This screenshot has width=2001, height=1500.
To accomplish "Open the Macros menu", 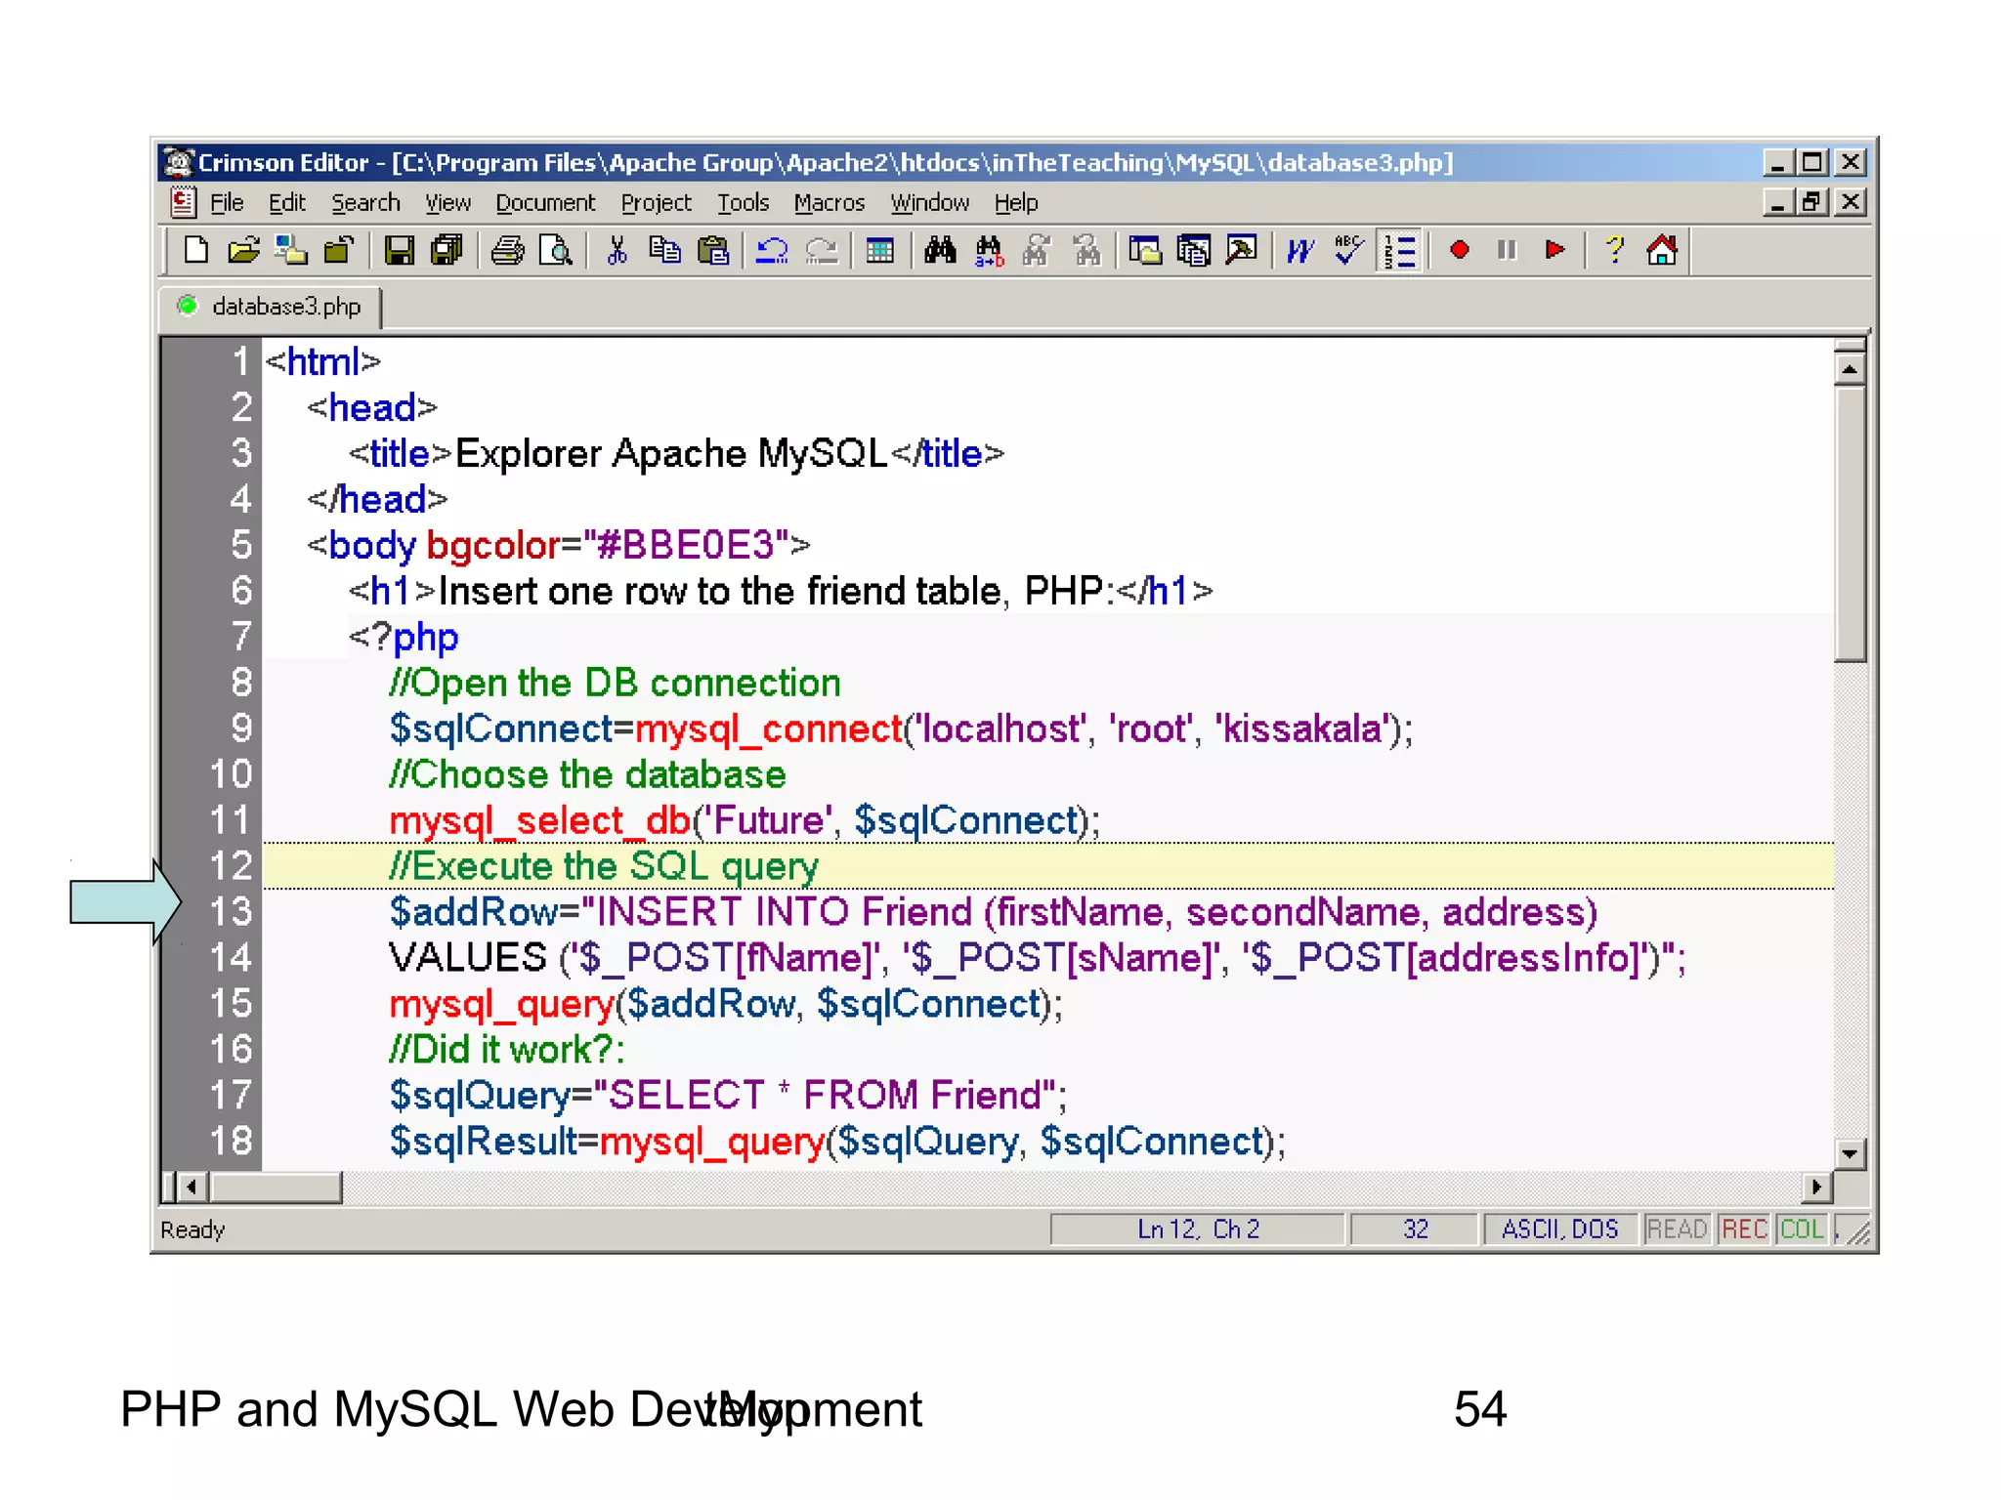I will (830, 203).
